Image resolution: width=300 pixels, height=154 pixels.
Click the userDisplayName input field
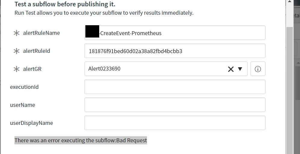click(x=175, y=123)
